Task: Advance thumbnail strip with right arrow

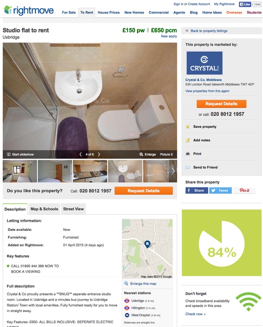Action: (173, 171)
